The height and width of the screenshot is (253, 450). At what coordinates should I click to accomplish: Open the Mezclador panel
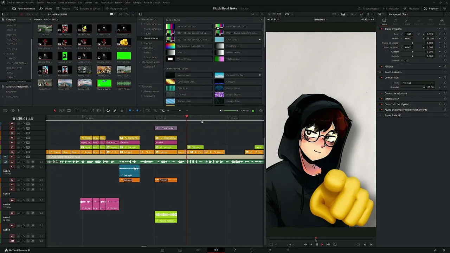tap(391, 8)
